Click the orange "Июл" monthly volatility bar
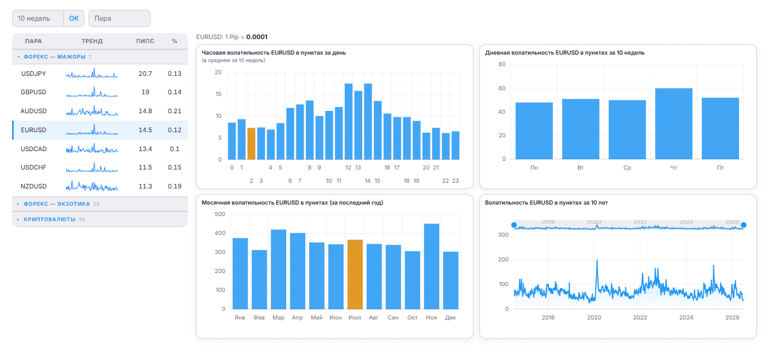773x362 pixels. tap(355, 274)
